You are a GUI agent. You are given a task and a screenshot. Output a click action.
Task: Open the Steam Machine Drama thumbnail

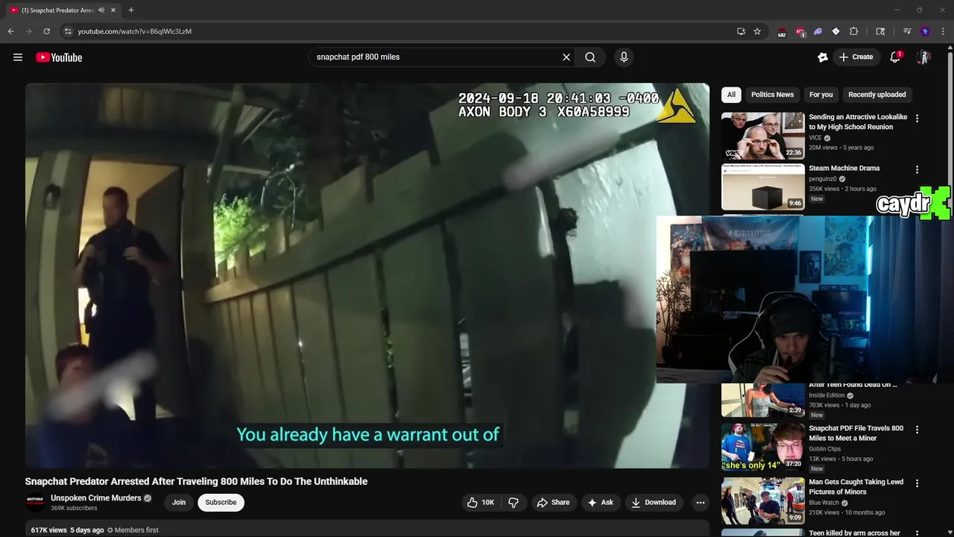[763, 187]
